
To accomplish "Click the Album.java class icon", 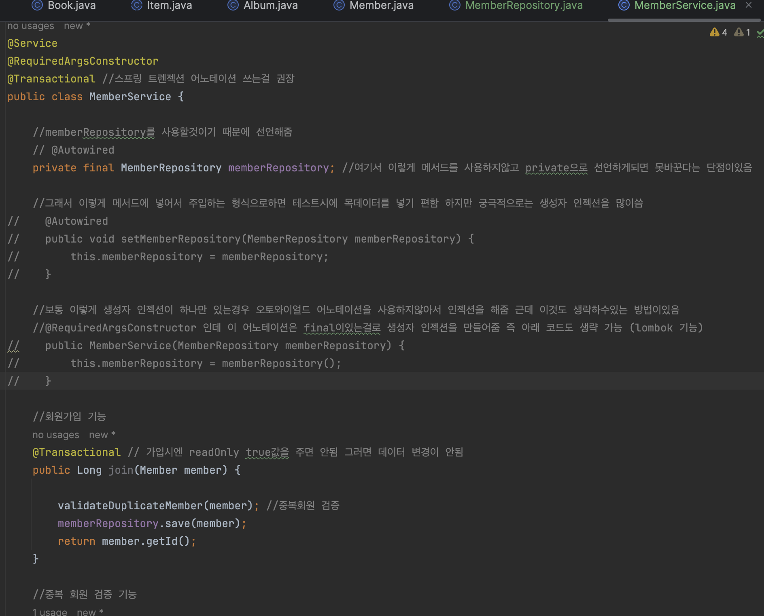I will pyautogui.click(x=233, y=5).
